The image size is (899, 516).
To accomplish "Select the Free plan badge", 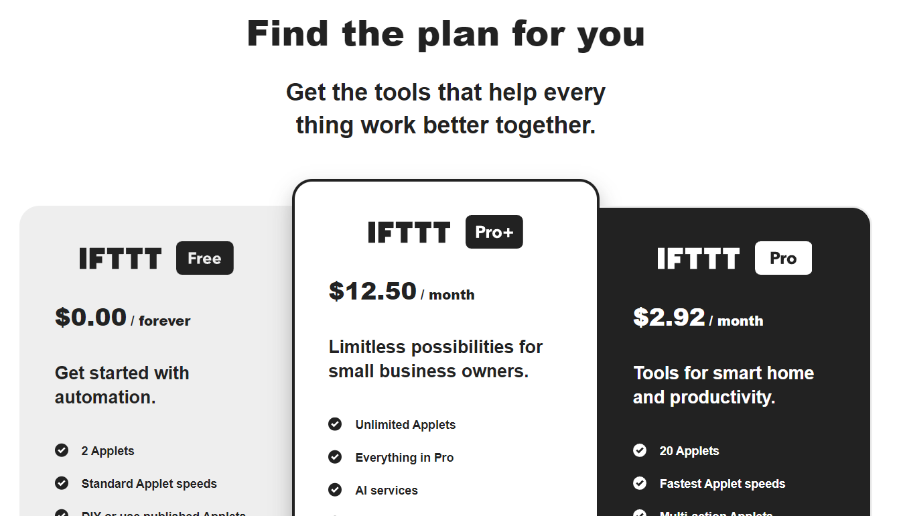I will coord(205,258).
